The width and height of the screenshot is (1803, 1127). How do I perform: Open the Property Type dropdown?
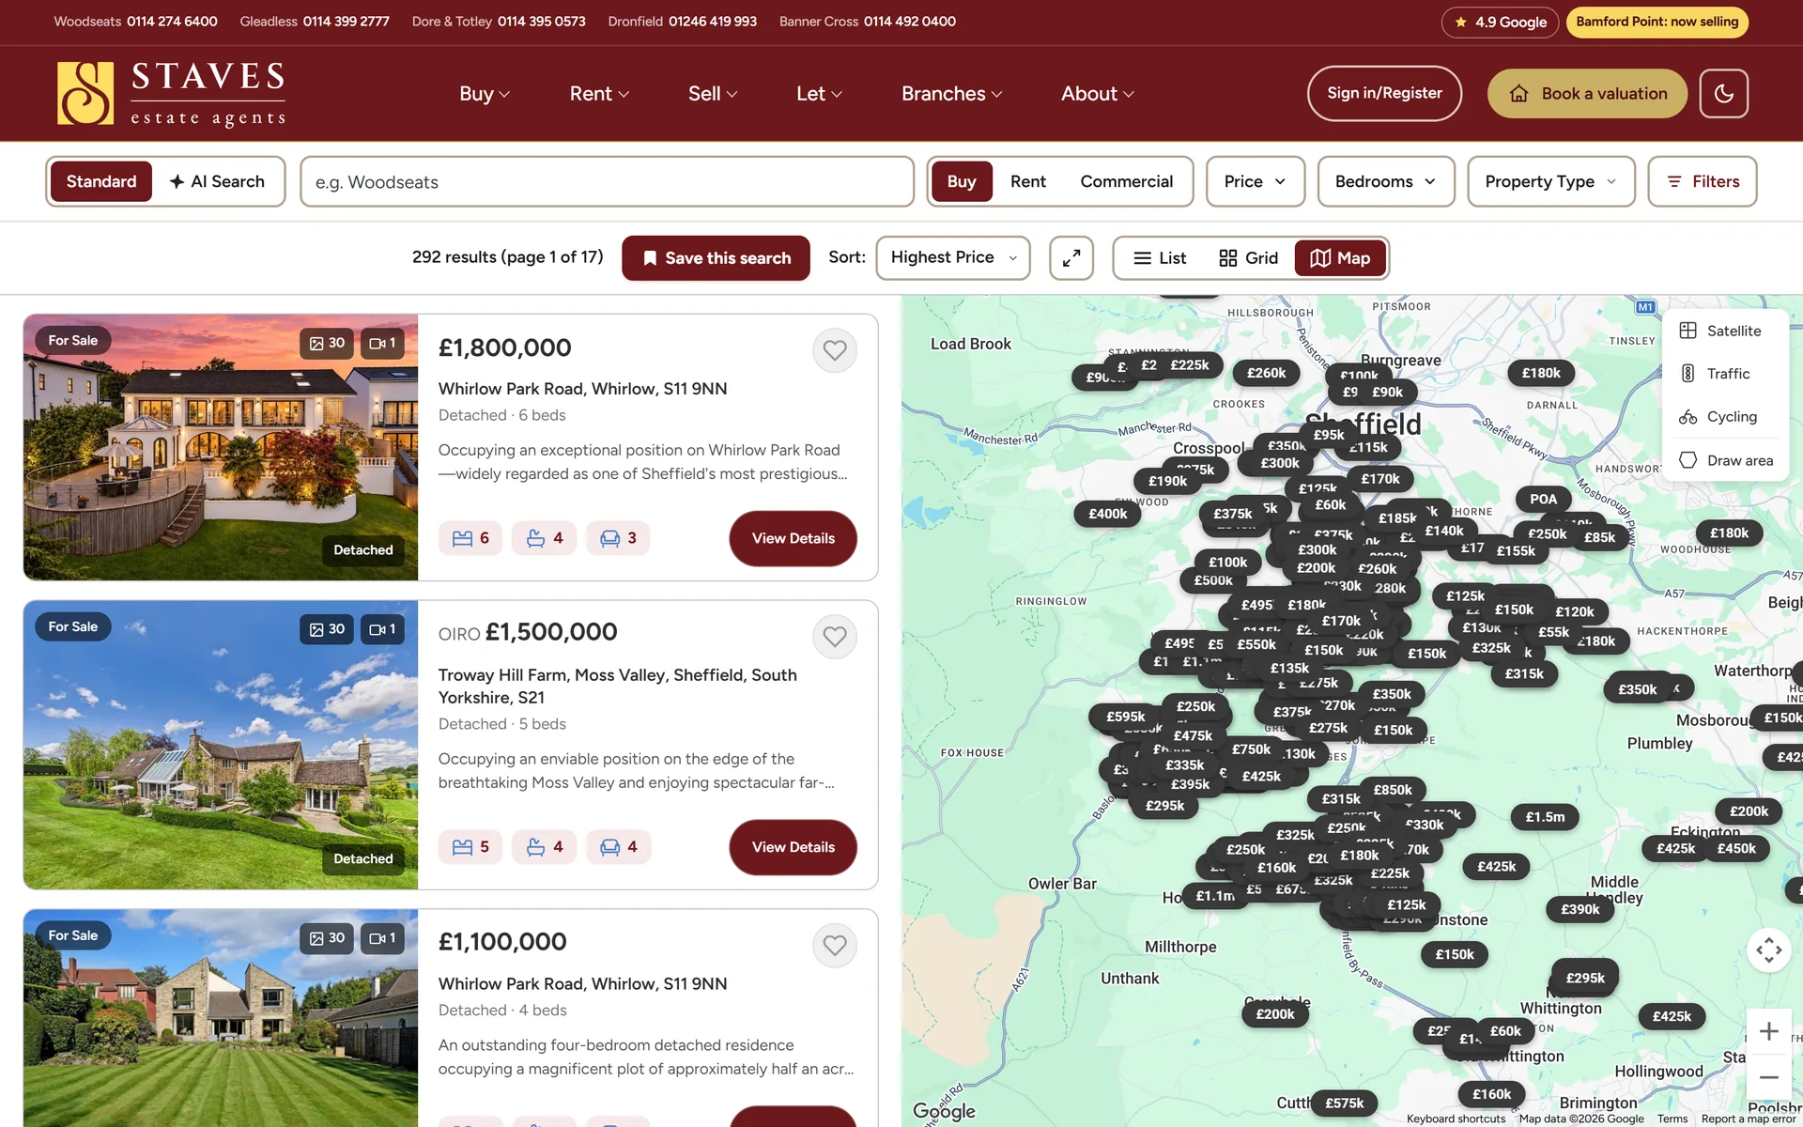1551,181
